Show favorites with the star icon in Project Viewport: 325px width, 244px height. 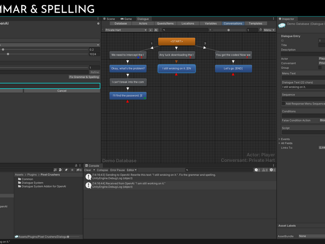[x=72, y=170]
